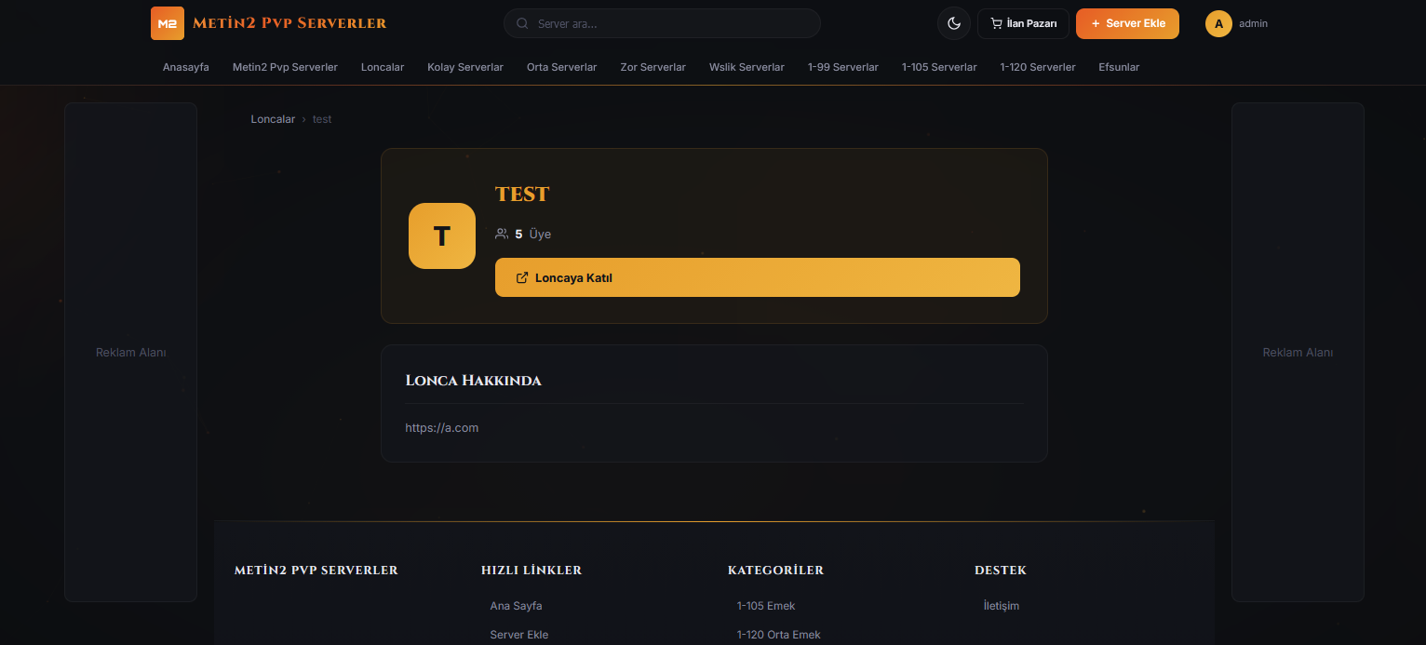Open Zor Serverlar in navigation
Viewport: 1426px width, 645px height.
(652, 67)
